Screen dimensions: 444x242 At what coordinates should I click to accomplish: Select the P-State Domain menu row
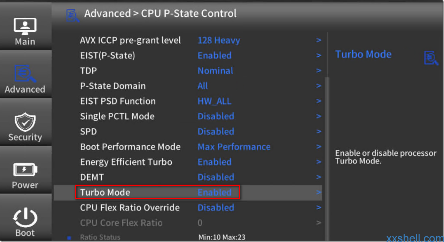coord(188,86)
